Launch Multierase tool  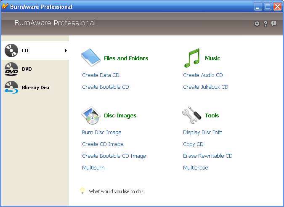tap(195, 168)
